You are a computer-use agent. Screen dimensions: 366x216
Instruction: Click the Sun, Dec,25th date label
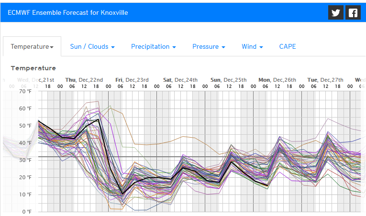[x=229, y=80]
